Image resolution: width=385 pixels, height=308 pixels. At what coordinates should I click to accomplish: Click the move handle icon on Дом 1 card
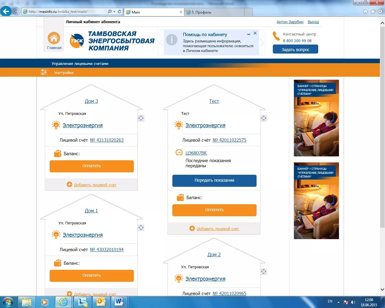141,228
